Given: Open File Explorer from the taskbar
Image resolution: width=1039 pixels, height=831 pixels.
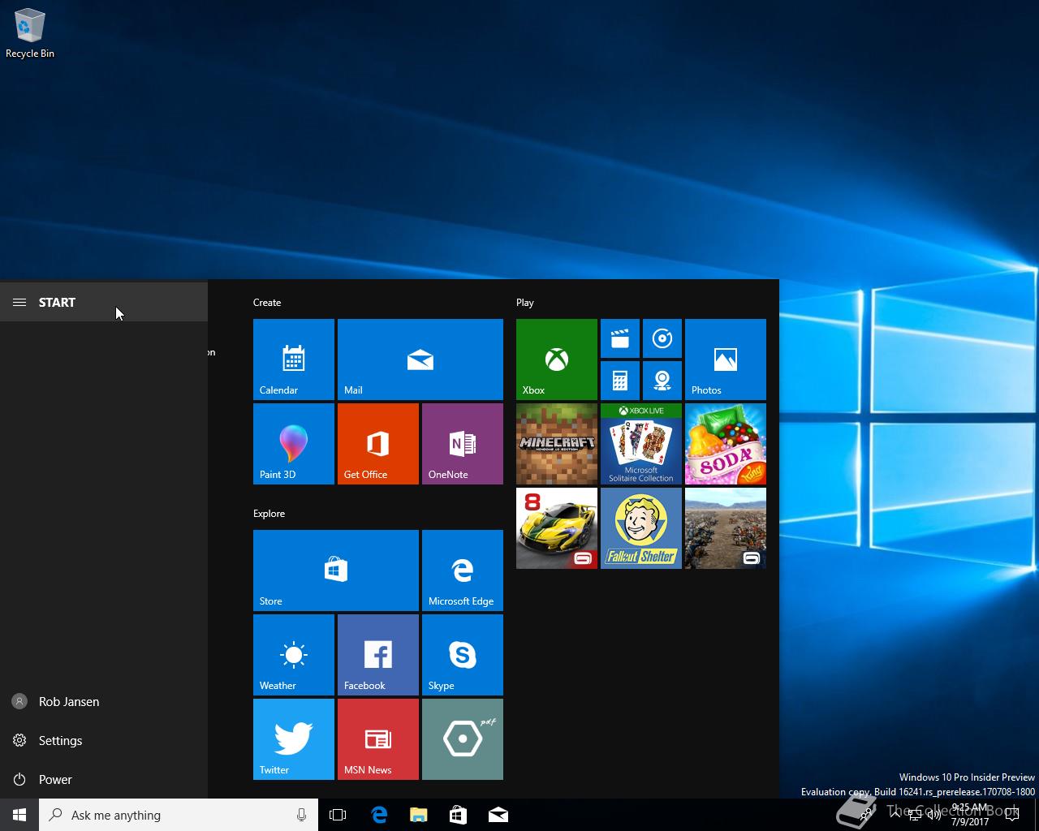Looking at the screenshot, I should click(418, 815).
